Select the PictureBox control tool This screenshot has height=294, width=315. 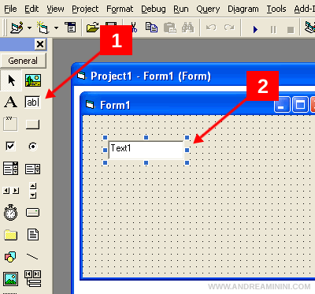(33, 80)
